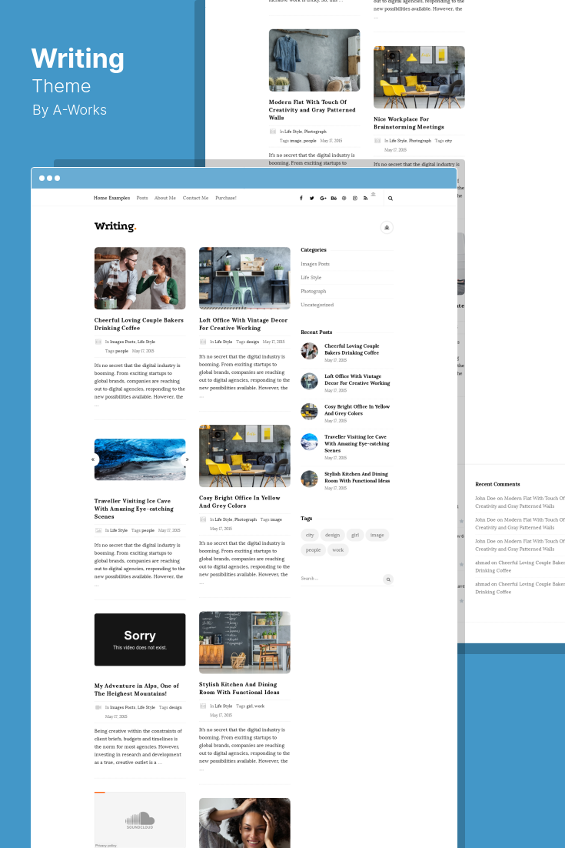This screenshot has height=848, width=565.
Task: Open Photograph category in sidebar
Action: pos(314,291)
